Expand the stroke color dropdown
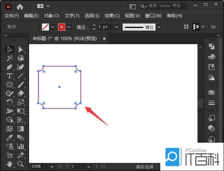Screen dimensions: 224x171 pyautogui.click(x=69, y=27)
